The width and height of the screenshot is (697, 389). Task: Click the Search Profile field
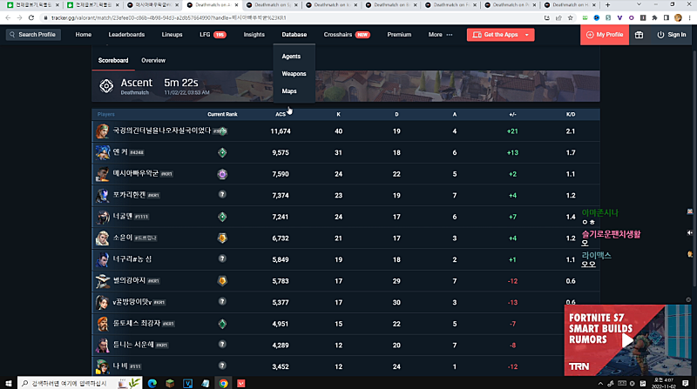pos(33,35)
